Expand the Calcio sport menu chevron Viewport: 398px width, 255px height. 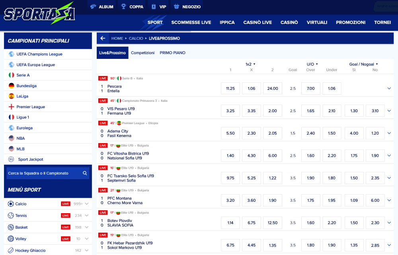click(87, 204)
